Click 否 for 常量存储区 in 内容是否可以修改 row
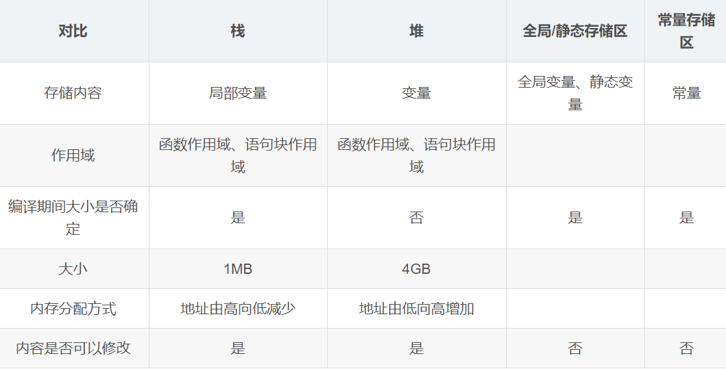 pos(686,348)
